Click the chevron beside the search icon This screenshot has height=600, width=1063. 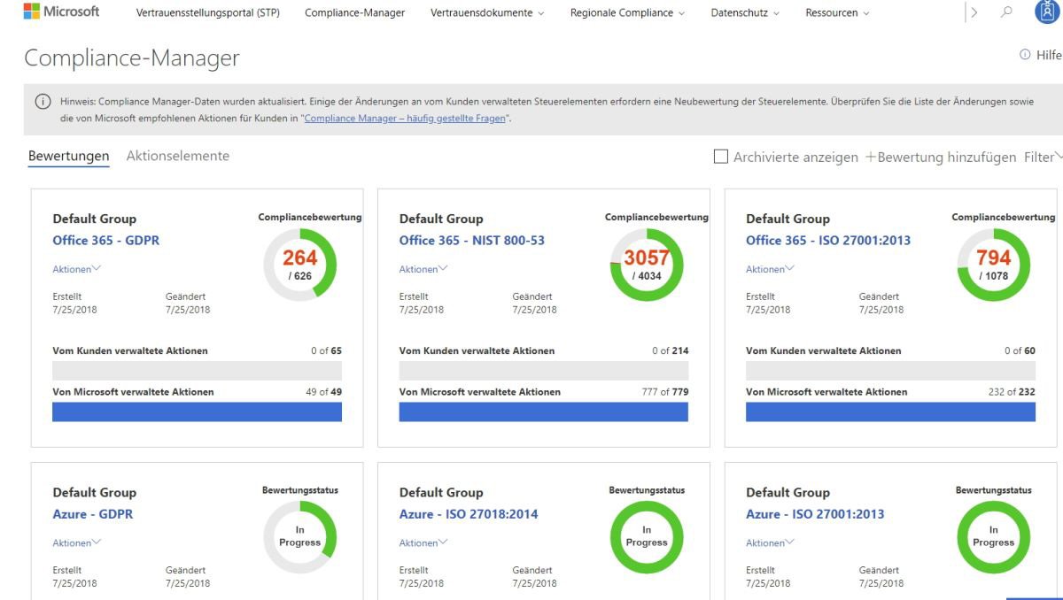974,12
